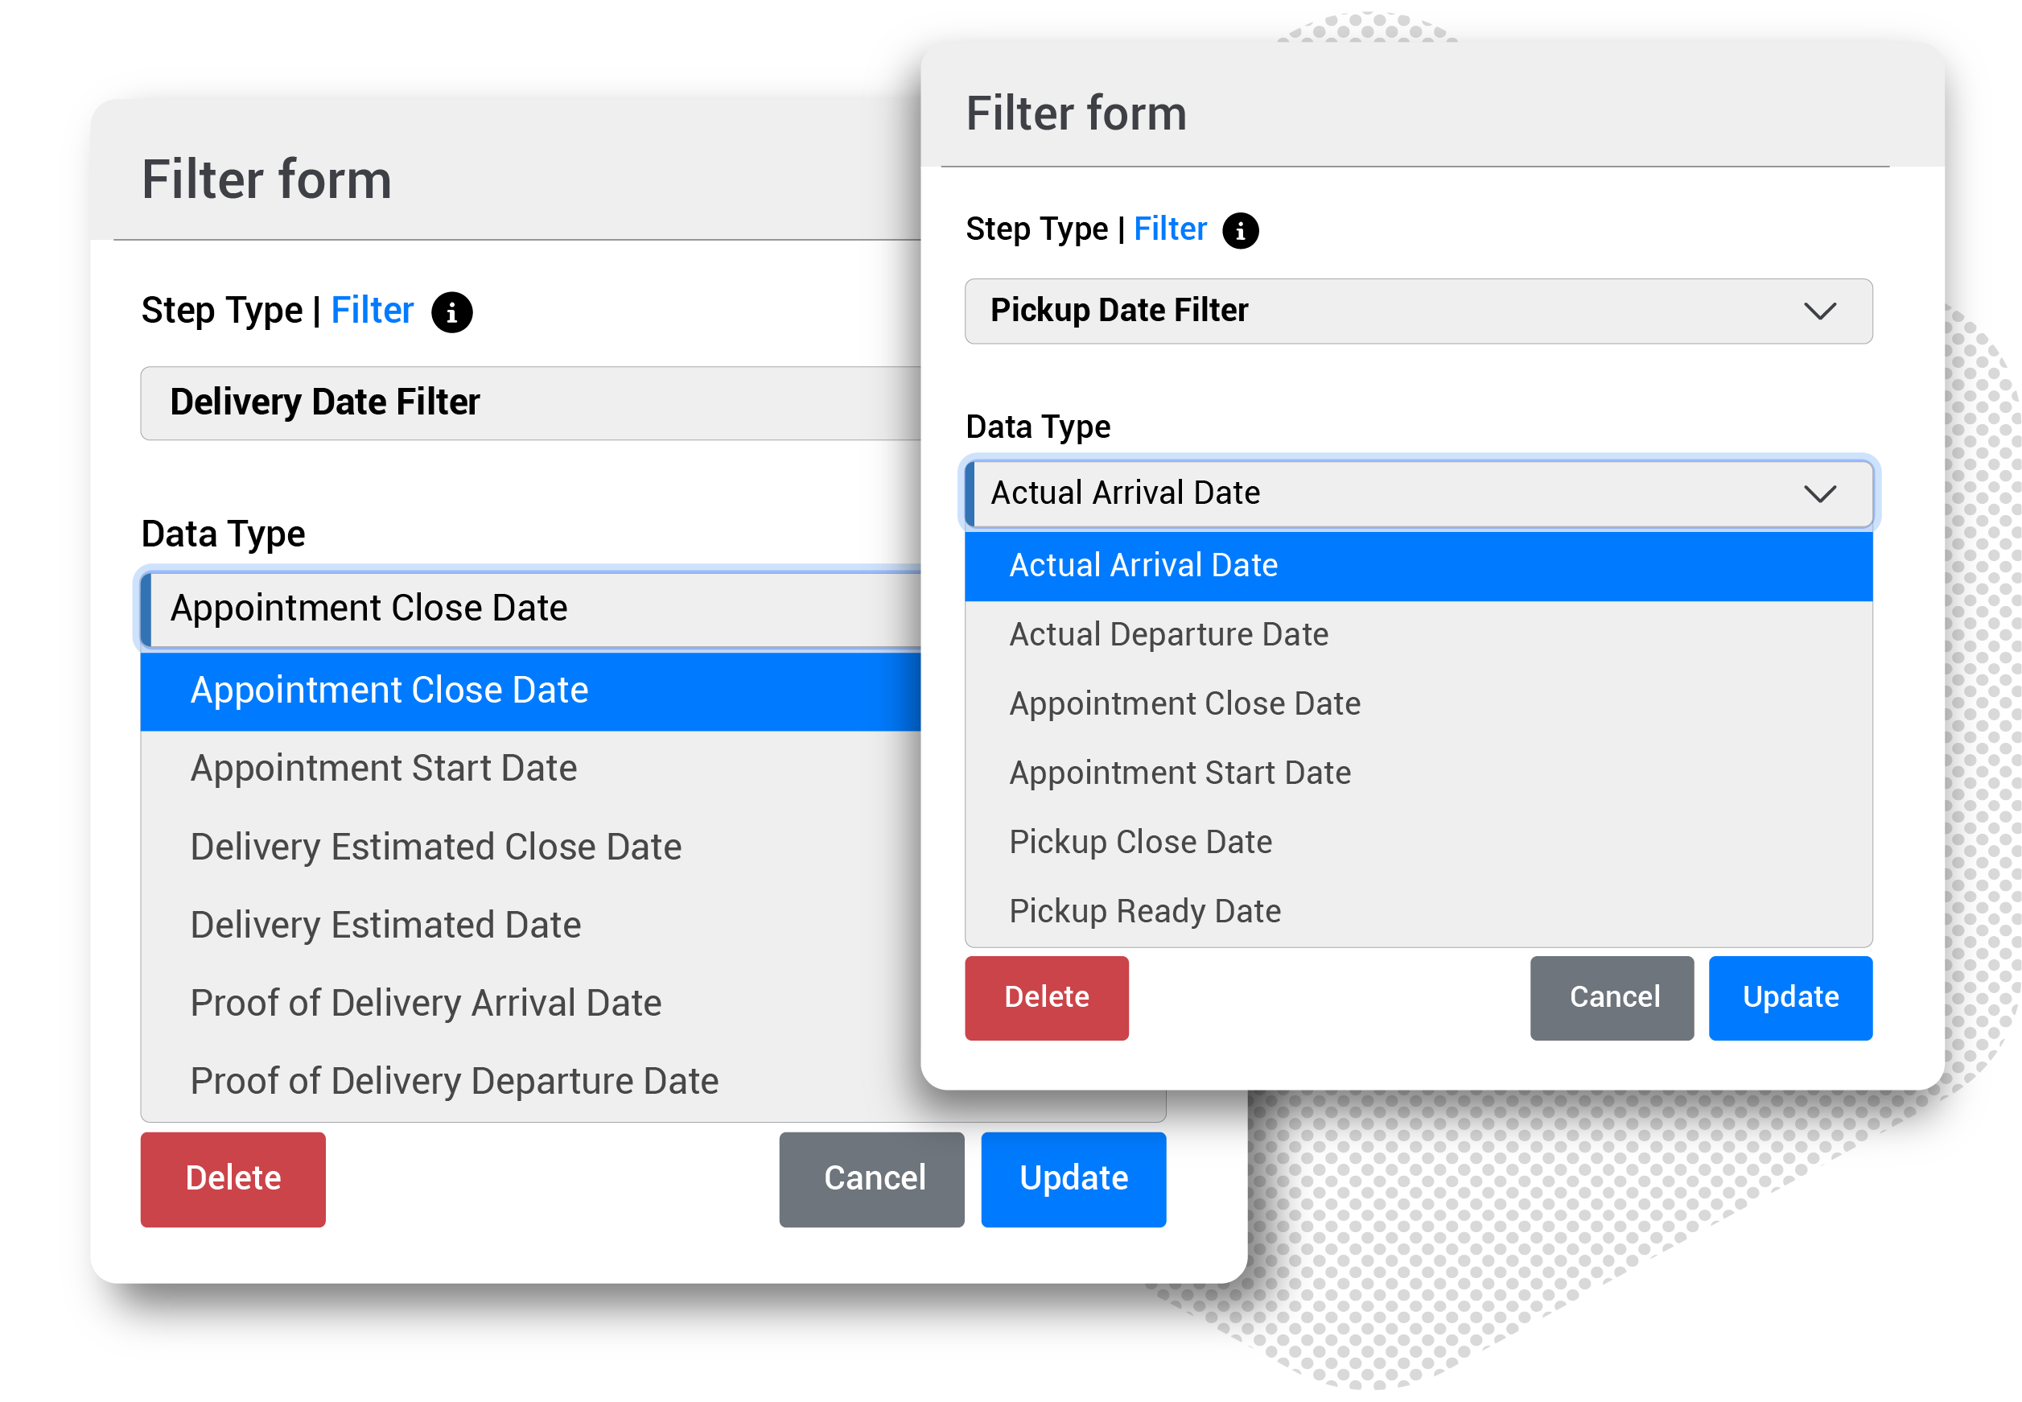Select Delivery Estimated Date option
2022x1402 pixels.
pos(385,925)
